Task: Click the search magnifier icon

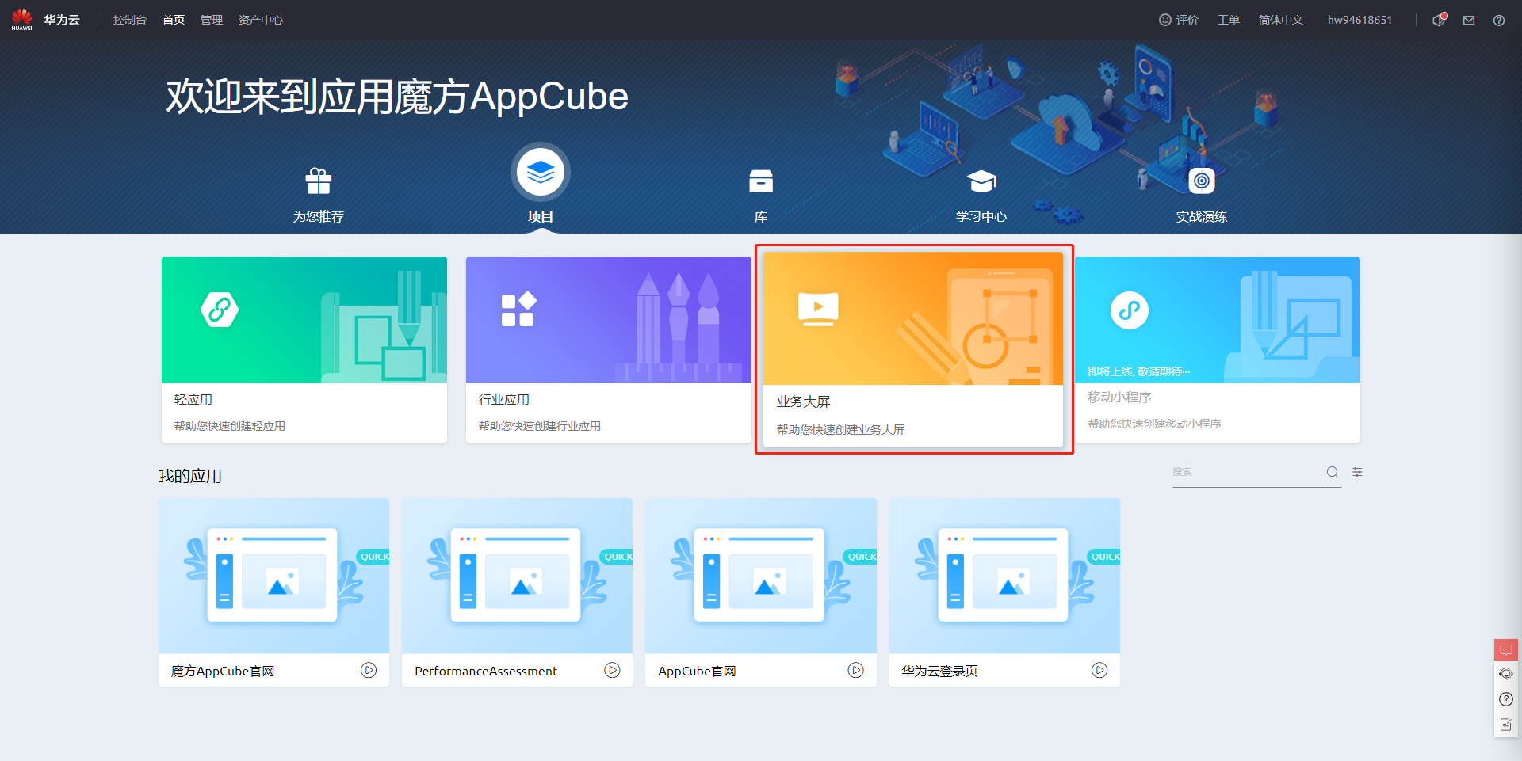Action: 1333,472
